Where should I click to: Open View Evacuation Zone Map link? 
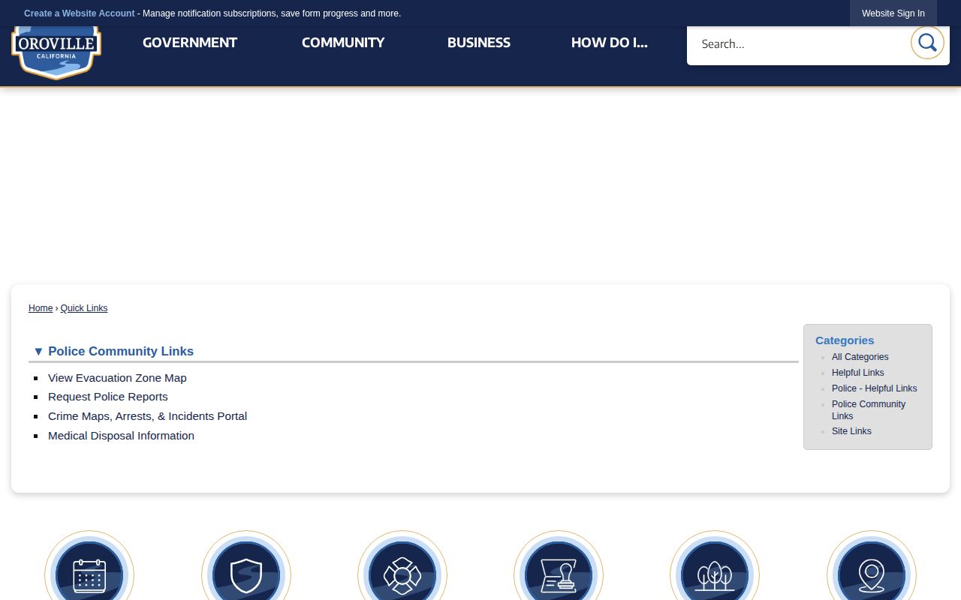[117, 378]
